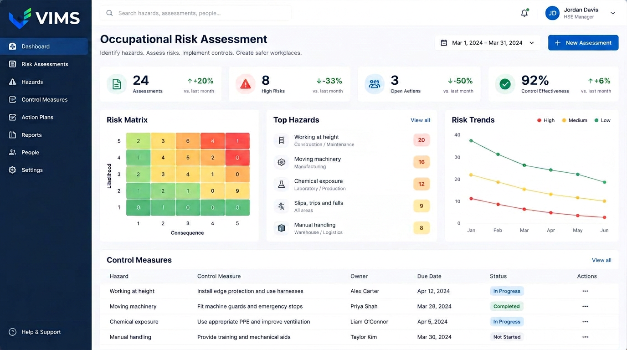Click the Mar 30, 2024 due date
The width and height of the screenshot is (627, 350).
pos(434,337)
